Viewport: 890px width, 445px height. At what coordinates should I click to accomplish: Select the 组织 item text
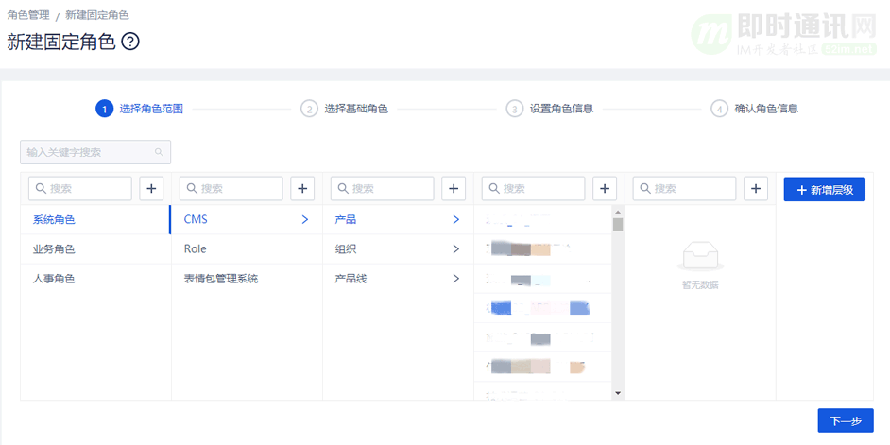point(346,249)
